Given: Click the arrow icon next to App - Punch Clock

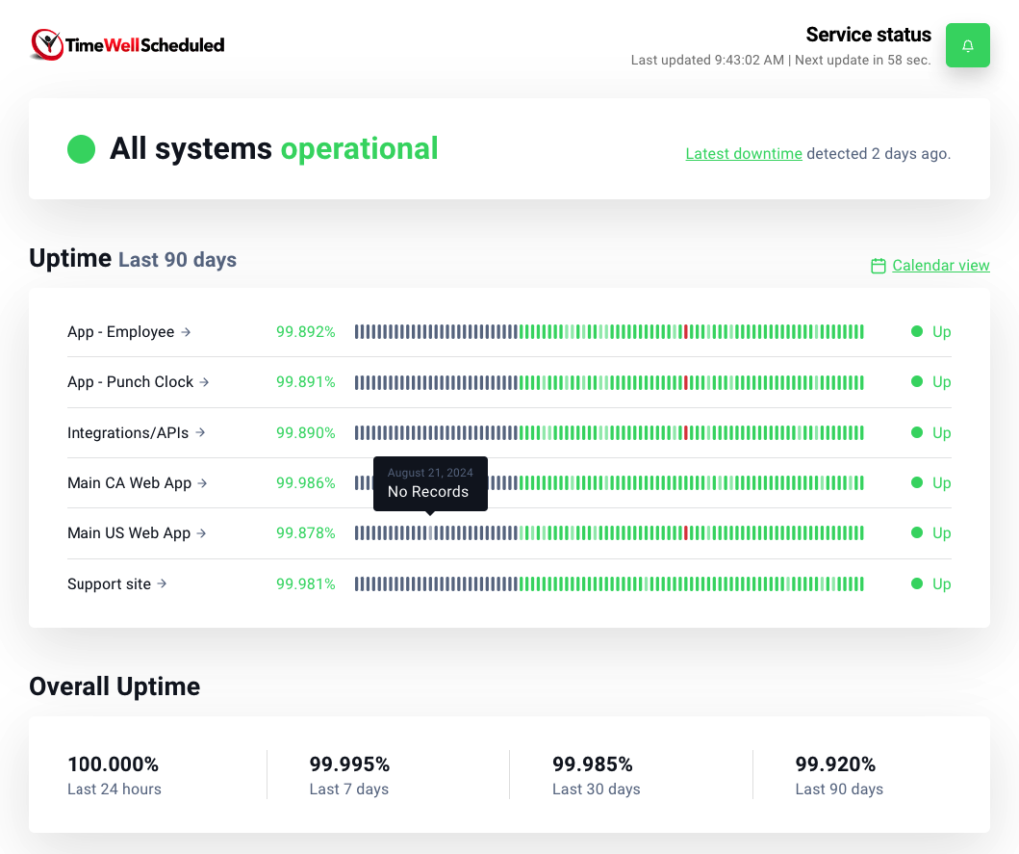Looking at the screenshot, I should click(204, 382).
